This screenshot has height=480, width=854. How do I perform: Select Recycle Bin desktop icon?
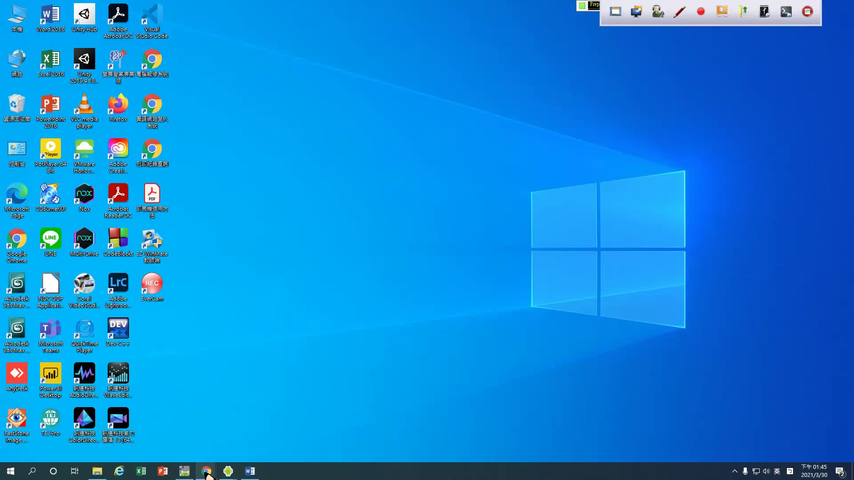(x=17, y=108)
